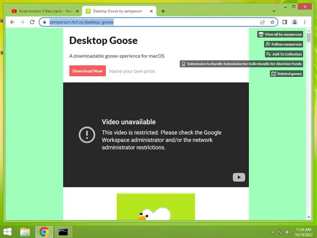
Task: Bookmark this page with the star
Action: point(272,22)
